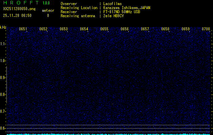This screenshot has width=213, height=135.
Task: Select the 0659 time marker
Action: [x=186, y=29]
